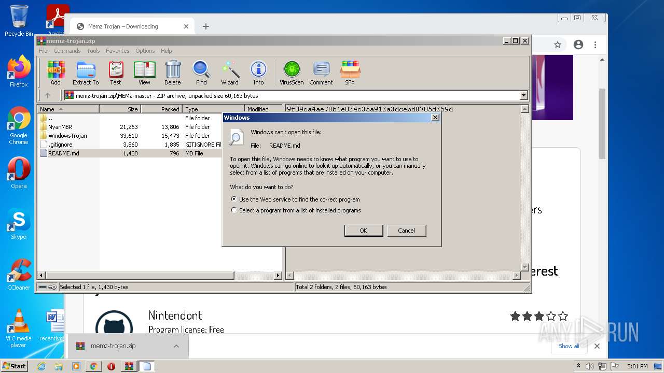664x373 pixels.
Task: Click Show all downloads
Action: 569,346
